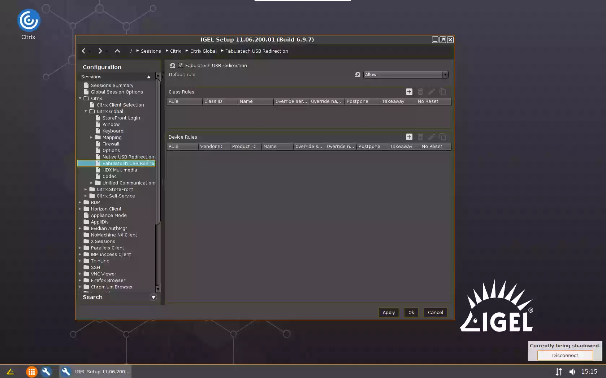Disconnect the shadowing session

[x=565, y=355]
